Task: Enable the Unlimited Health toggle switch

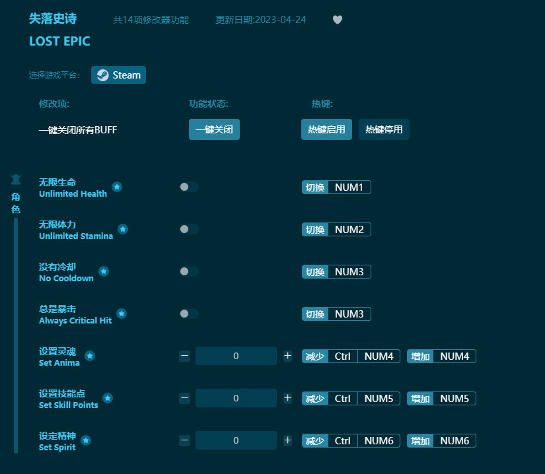Action: click(190, 187)
